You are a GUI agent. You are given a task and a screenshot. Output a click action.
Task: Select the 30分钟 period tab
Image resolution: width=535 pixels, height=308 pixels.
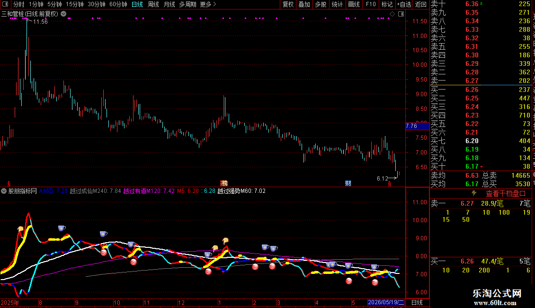point(97,4)
